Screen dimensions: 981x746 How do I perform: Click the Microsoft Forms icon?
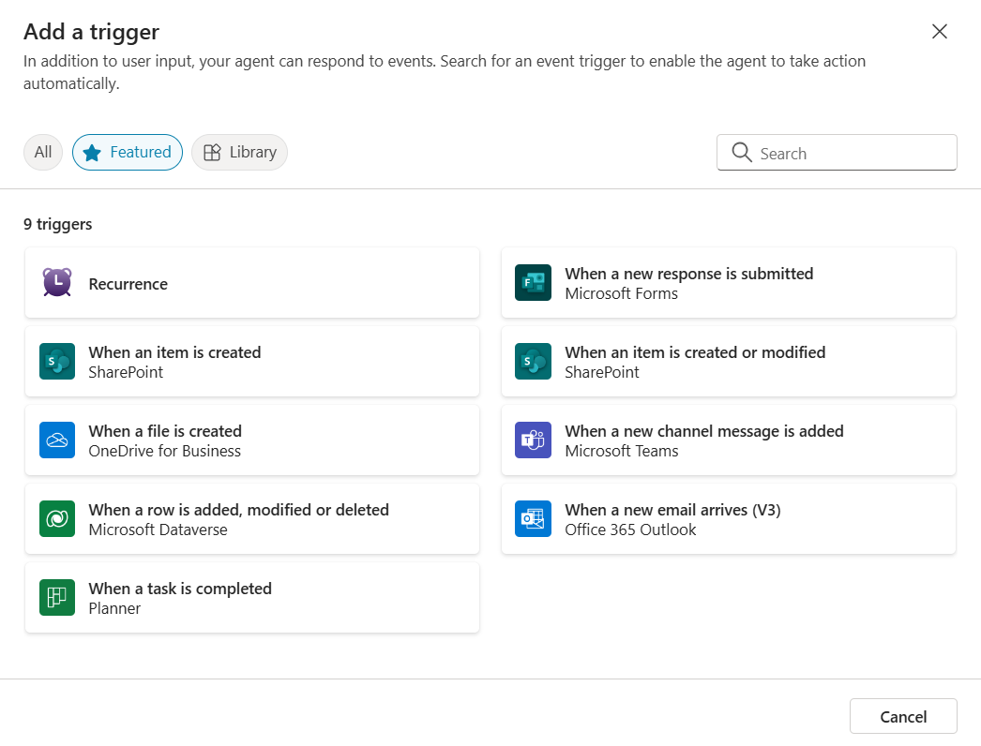coord(533,282)
